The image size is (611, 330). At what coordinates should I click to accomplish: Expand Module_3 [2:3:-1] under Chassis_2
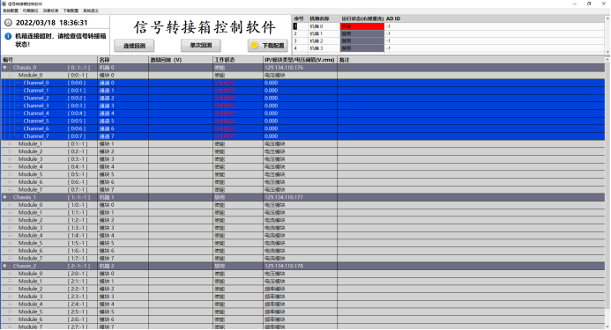coord(10,297)
